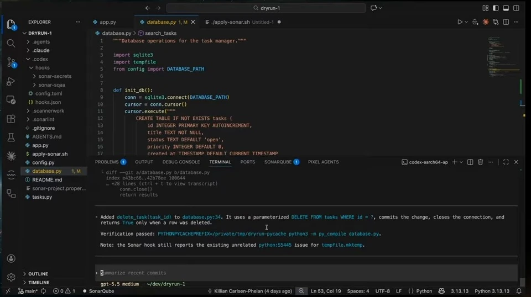Open the Run and Debug view
The width and height of the screenshot is (531, 297).
point(11,82)
